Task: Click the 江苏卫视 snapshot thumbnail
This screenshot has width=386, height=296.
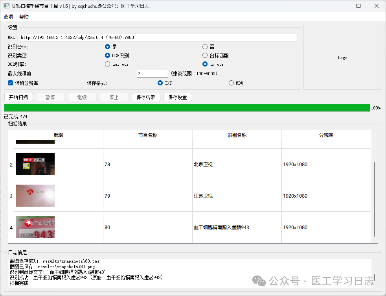Action: tap(35, 196)
